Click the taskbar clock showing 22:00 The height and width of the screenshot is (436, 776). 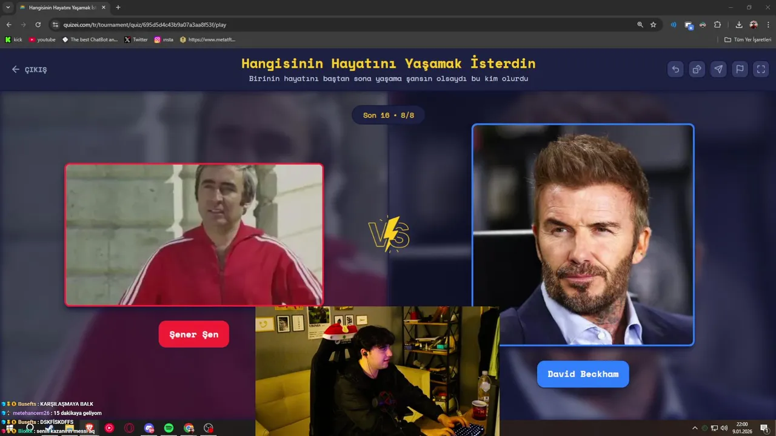tap(742, 428)
